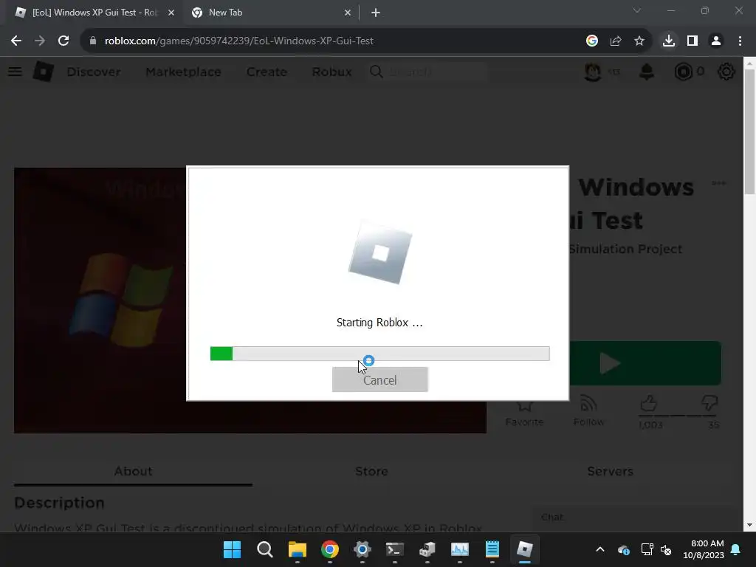
Task: Open the Discover page
Action: coord(94,72)
